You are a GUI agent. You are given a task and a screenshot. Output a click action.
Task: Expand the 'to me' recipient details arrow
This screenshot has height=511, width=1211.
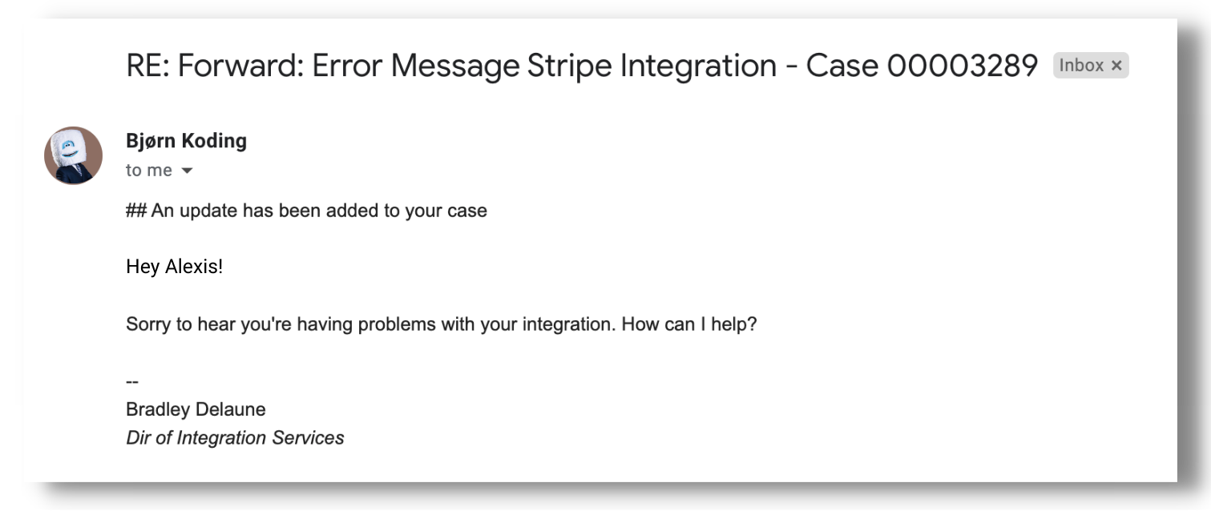coord(187,170)
